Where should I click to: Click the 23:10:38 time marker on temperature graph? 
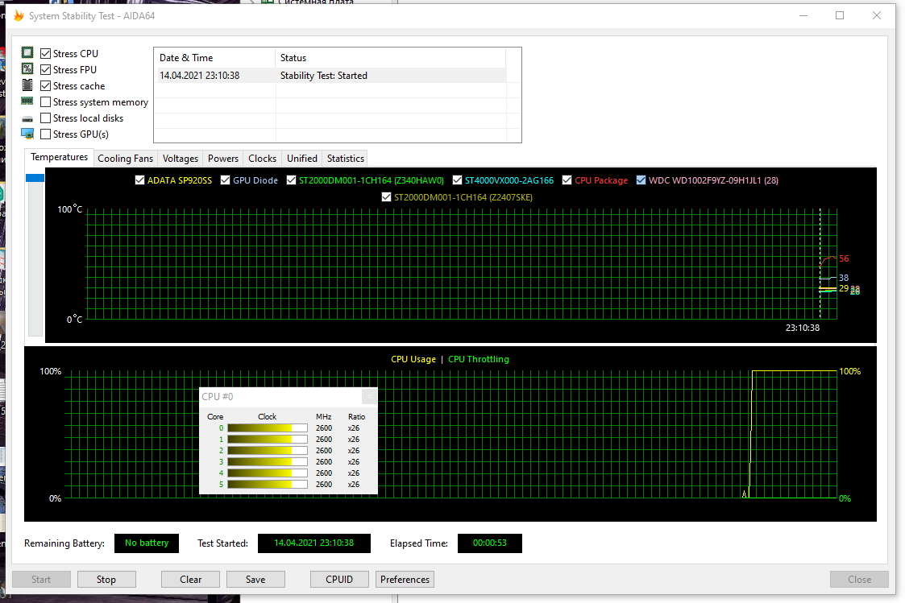pyautogui.click(x=803, y=328)
